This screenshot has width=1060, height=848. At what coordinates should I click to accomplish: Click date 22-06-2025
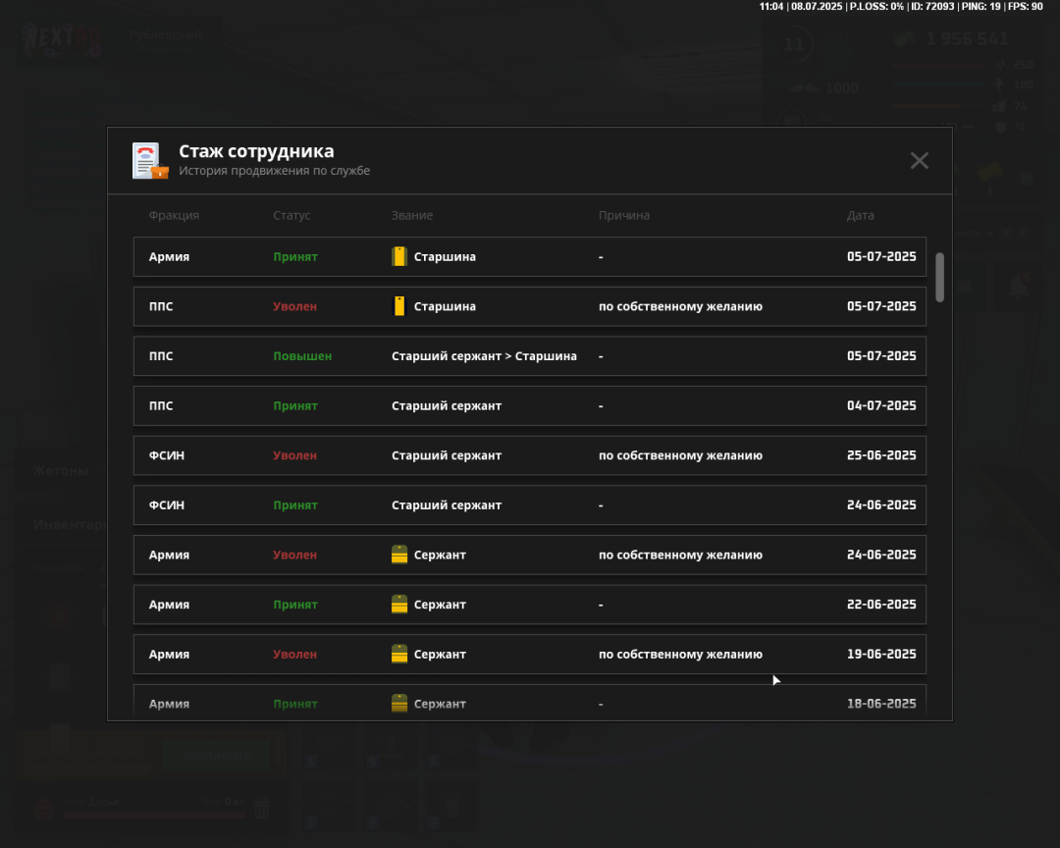pyautogui.click(x=881, y=605)
